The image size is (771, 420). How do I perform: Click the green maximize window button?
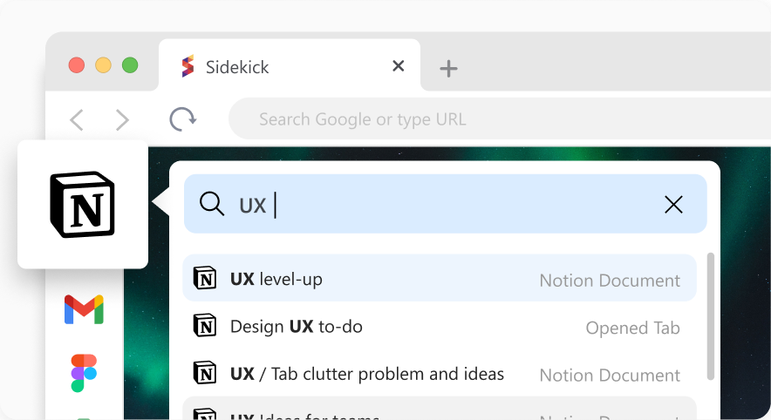130,65
